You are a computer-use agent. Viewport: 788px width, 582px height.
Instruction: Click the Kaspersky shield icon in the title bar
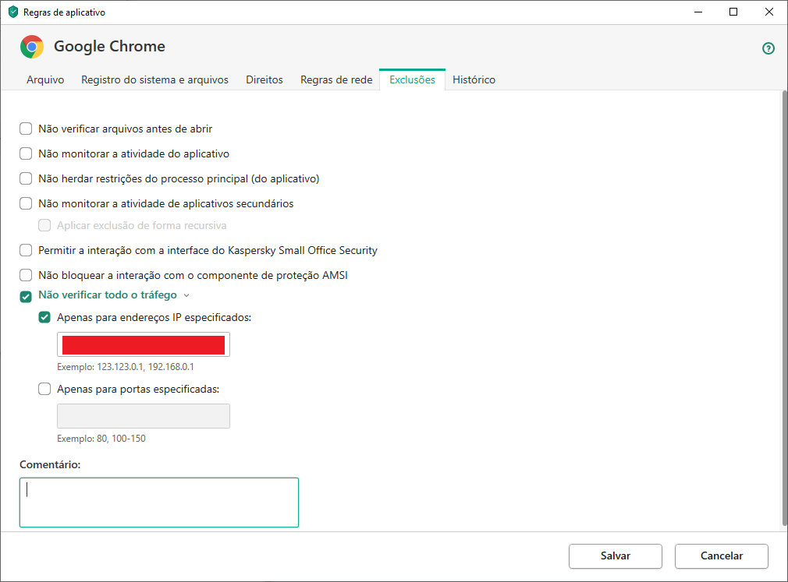coord(13,12)
